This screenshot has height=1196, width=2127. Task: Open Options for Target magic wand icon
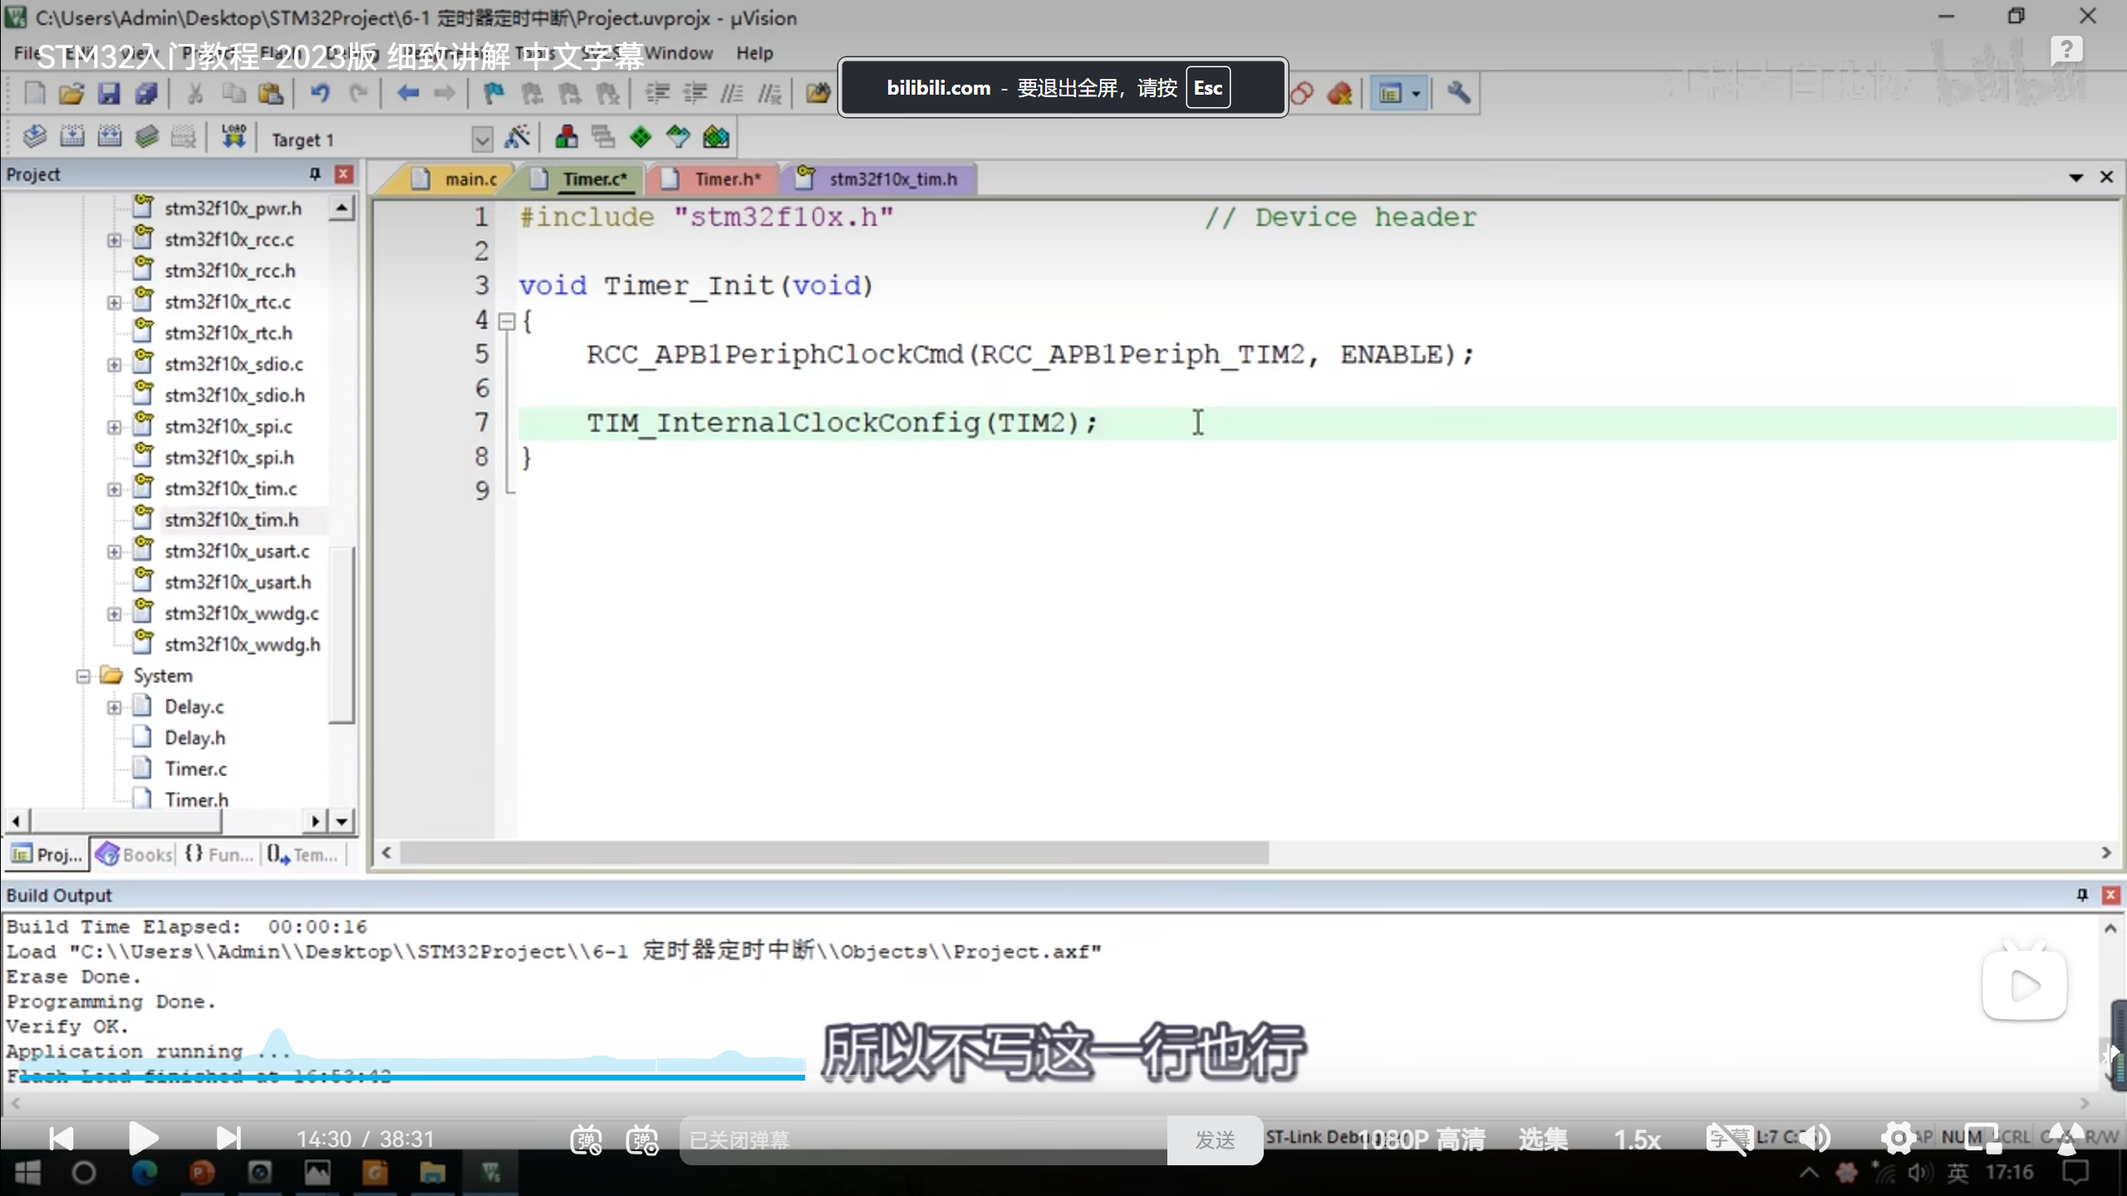517,137
